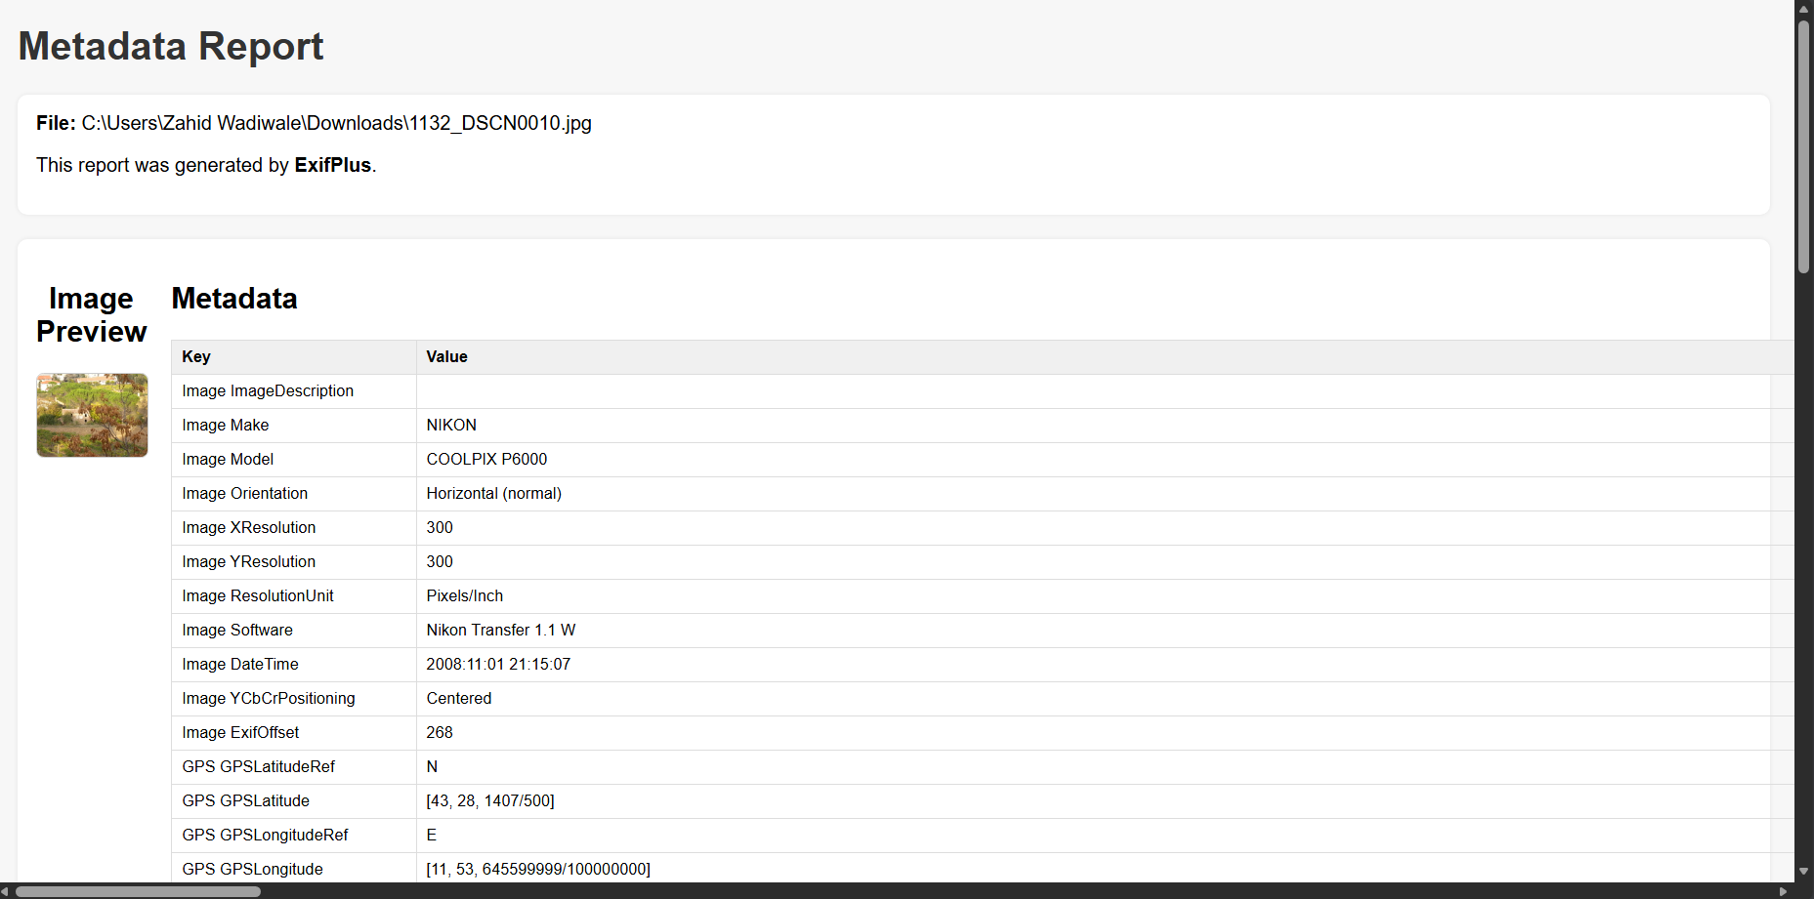This screenshot has height=899, width=1814.
Task: Click the GPSLongitudeRef value E
Action: [432, 836]
